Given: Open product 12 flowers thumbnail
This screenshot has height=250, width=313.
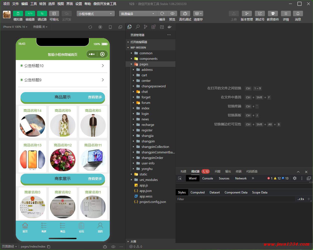Looking at the screenshot, I should click(x=63, y=160).
